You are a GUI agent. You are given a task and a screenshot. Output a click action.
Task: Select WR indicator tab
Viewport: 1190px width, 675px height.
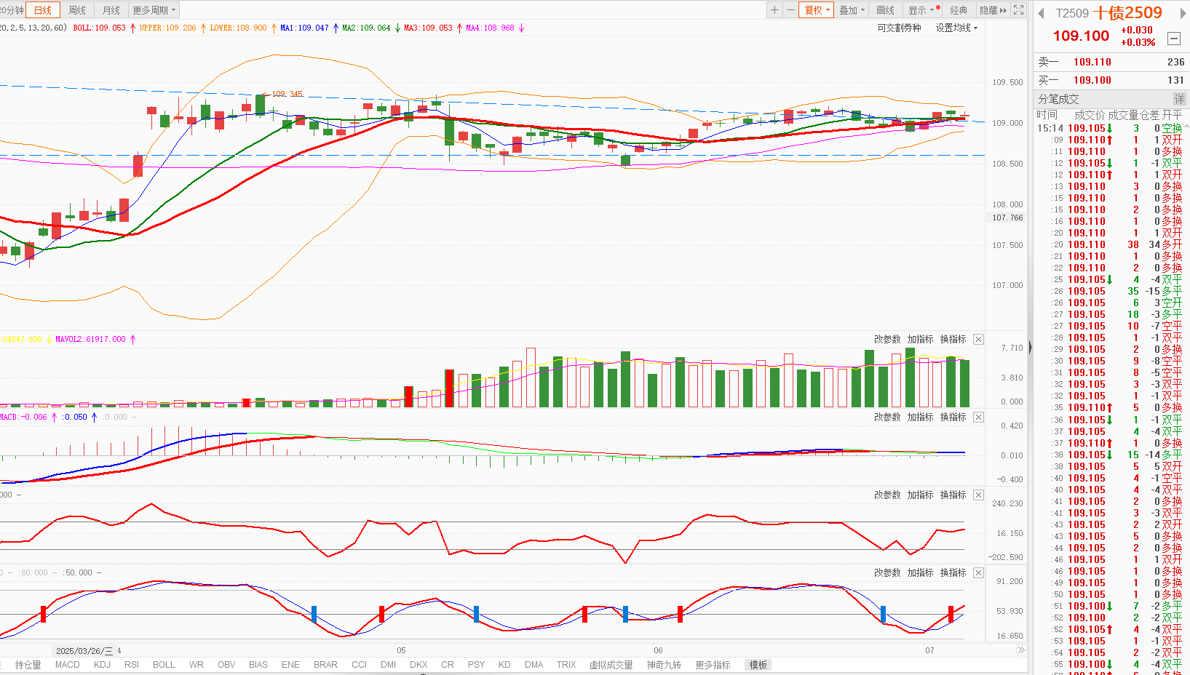pyautogui.click(x=197, y=665)
